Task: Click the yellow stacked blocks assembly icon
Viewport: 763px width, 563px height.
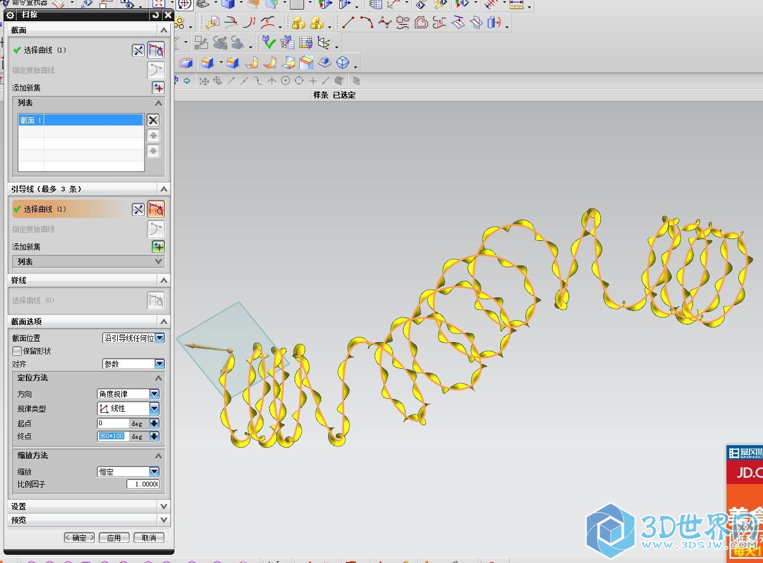Action: tap(299, 22)
